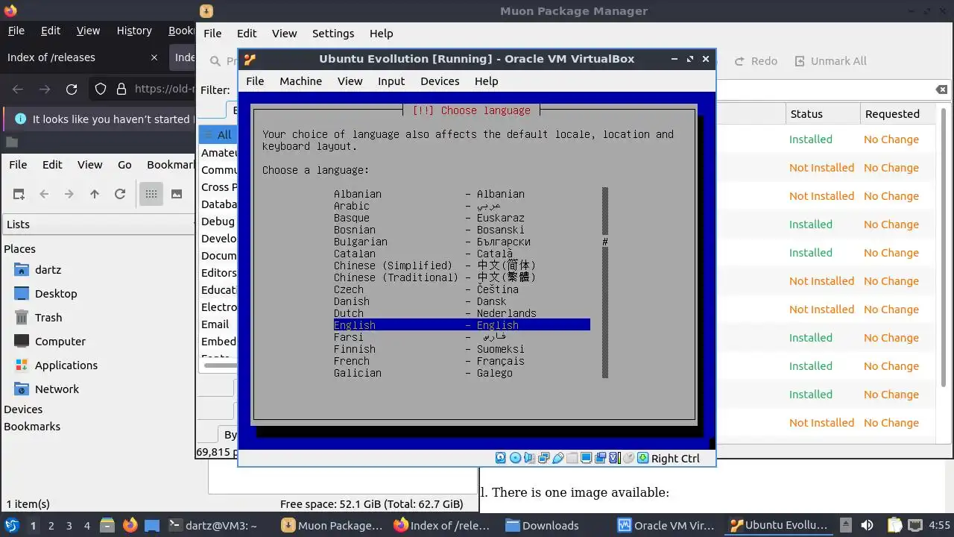
Task: Open the Firefox History menu
Action: click(134, 31)
